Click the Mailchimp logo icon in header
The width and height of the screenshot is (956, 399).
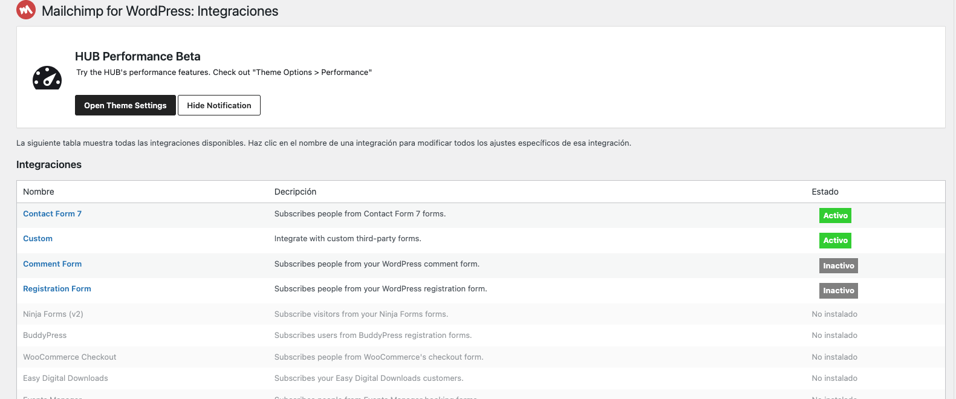[26, 10]
